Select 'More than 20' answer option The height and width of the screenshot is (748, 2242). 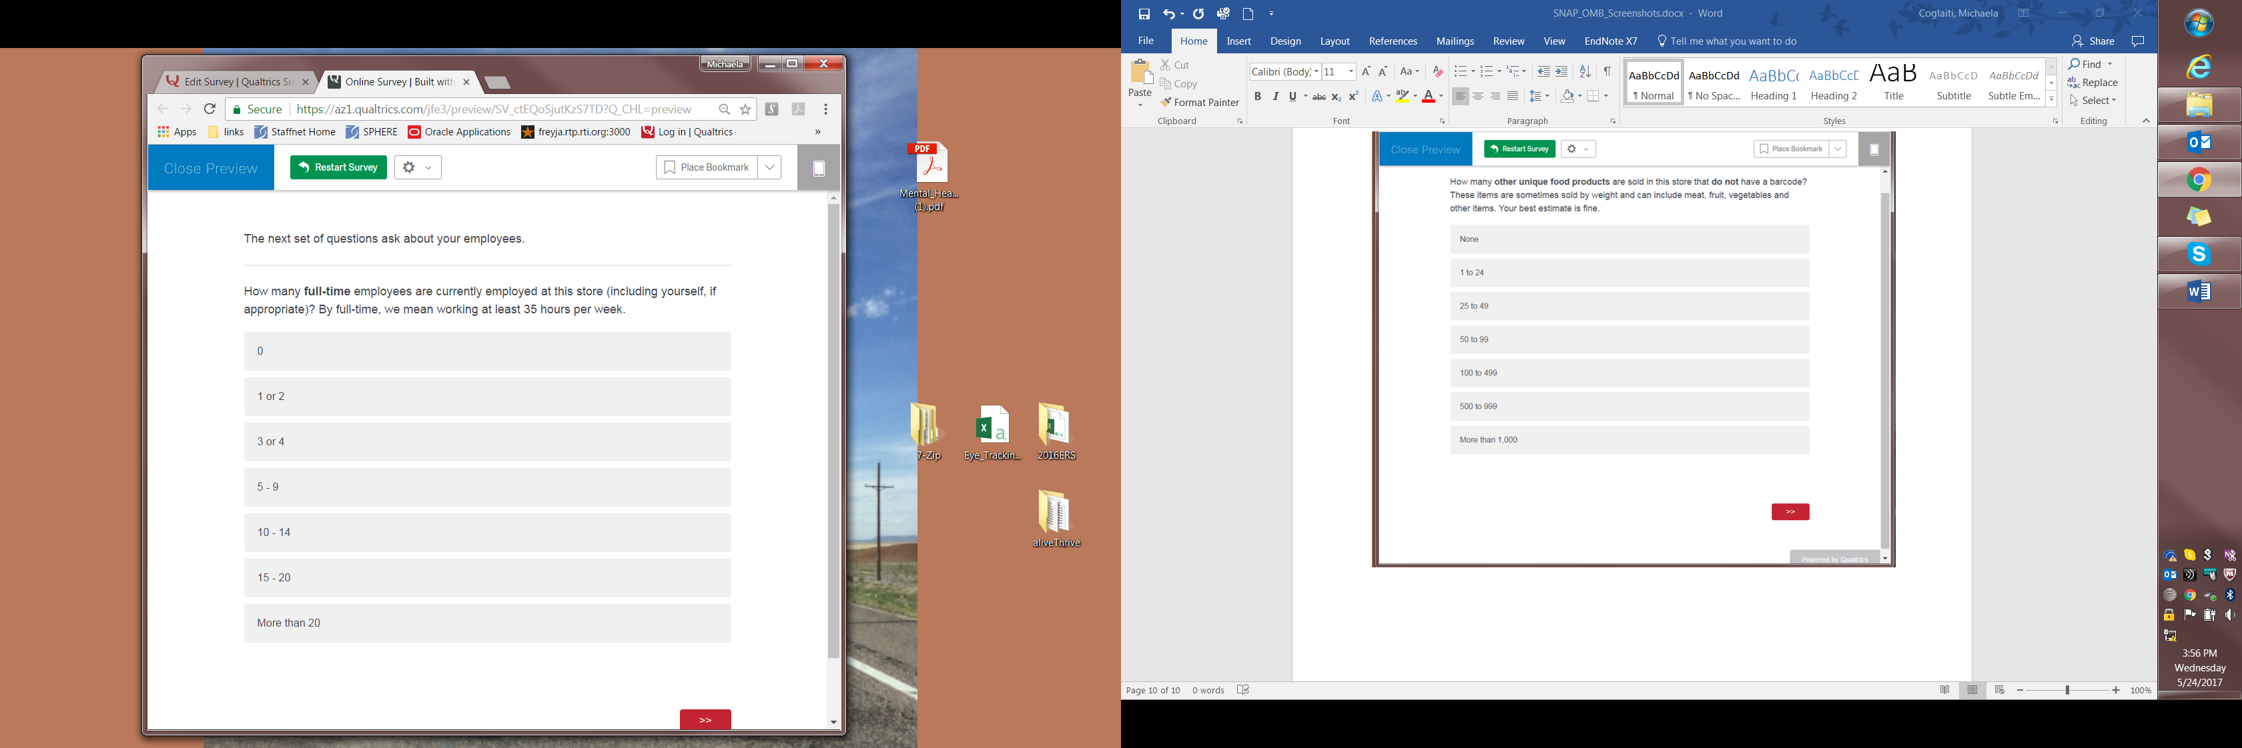(x=487, y=623)
